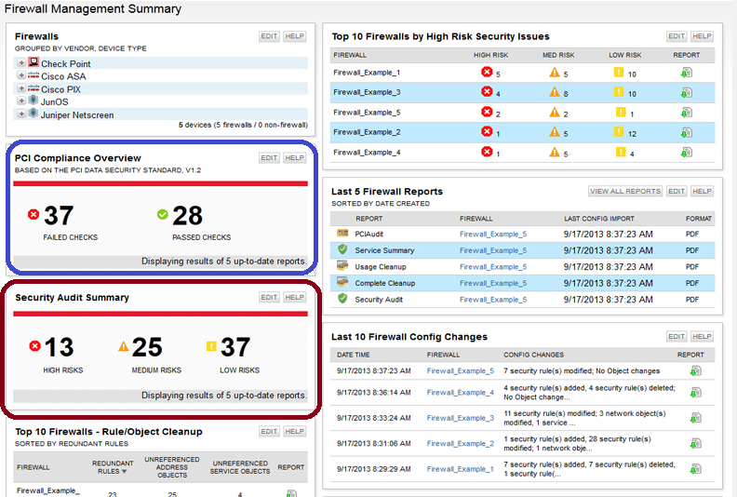Viewport: 737px width, 497px height.
Task: Edit the Last 10 Firewall Config Changes panel
Action: click(x=677, y=337)
